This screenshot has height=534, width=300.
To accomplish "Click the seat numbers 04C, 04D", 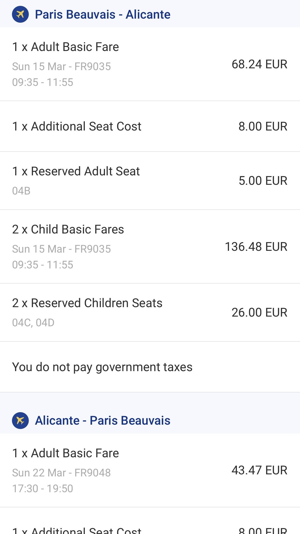I will [x=33, y=323].
